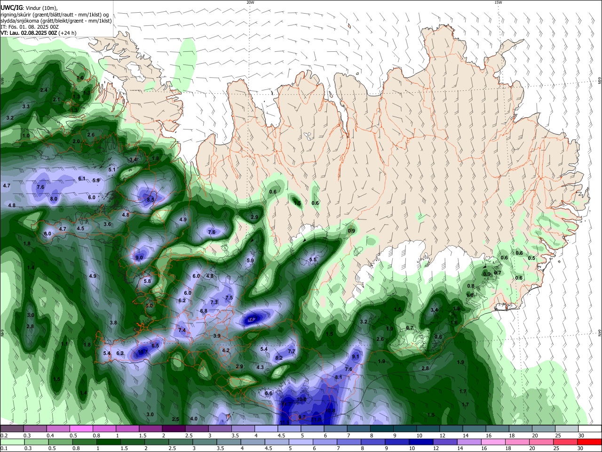Click the 2.1 precipitation value on the map
The image size is (602, 452).
point(56,99)
